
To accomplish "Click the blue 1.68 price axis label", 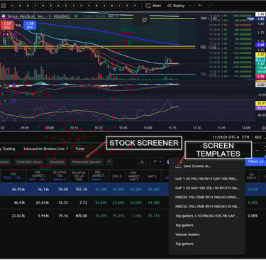I will click(x=260, y=45).
